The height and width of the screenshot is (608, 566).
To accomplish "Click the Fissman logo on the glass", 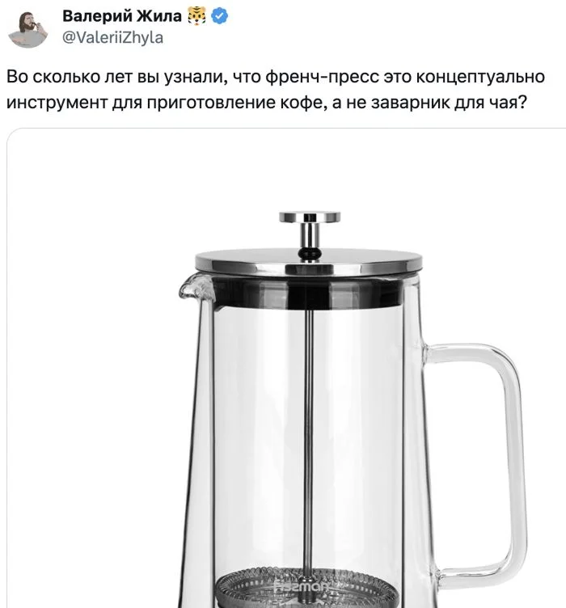I will 302,587.
